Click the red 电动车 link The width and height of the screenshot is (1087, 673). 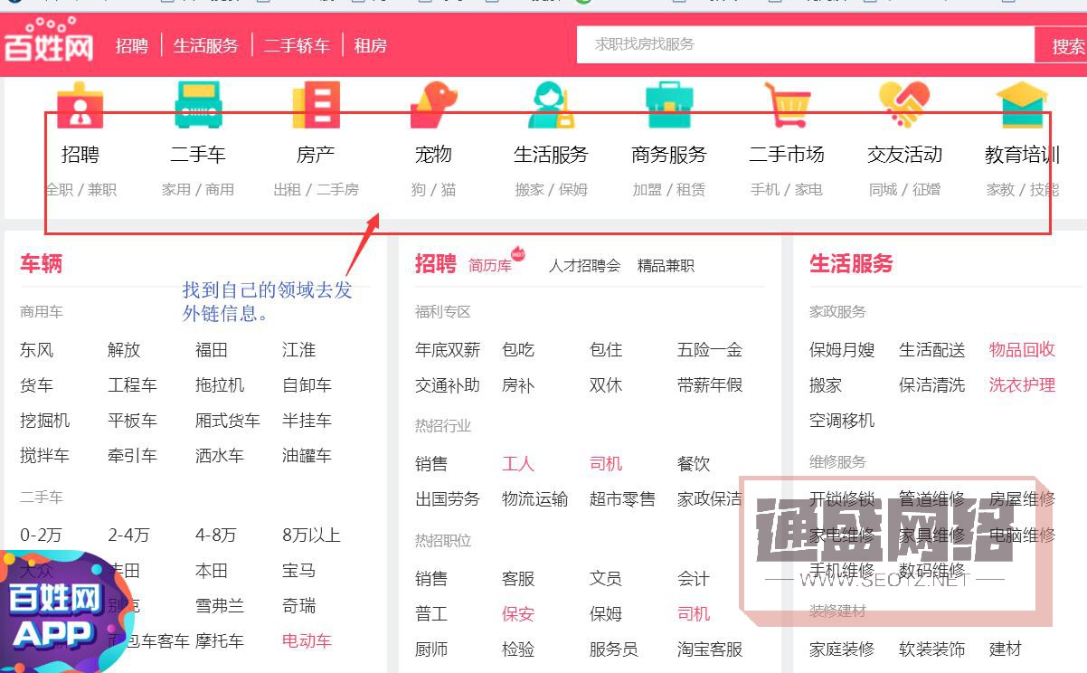coord(305,639)
